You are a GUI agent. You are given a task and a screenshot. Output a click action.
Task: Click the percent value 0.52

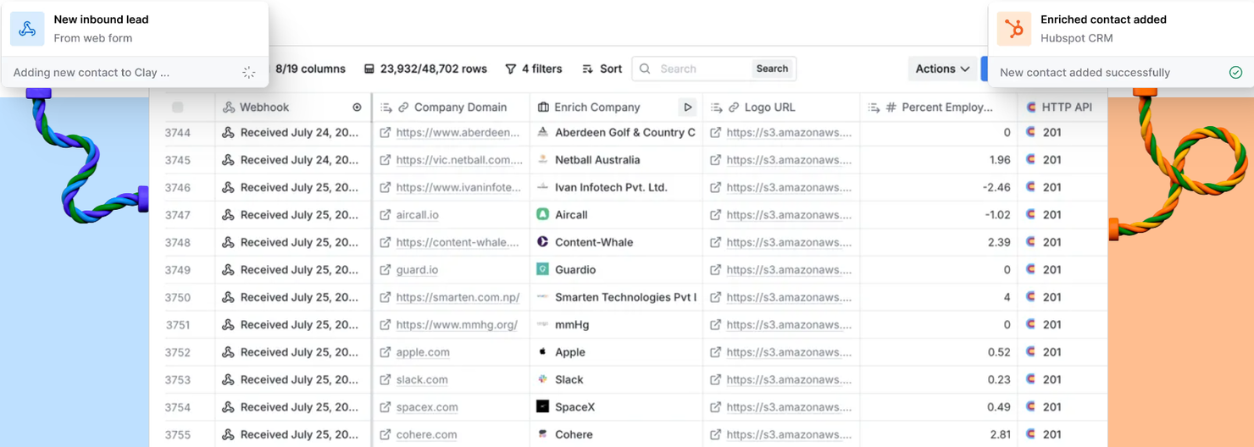(x=1000, y=352)
